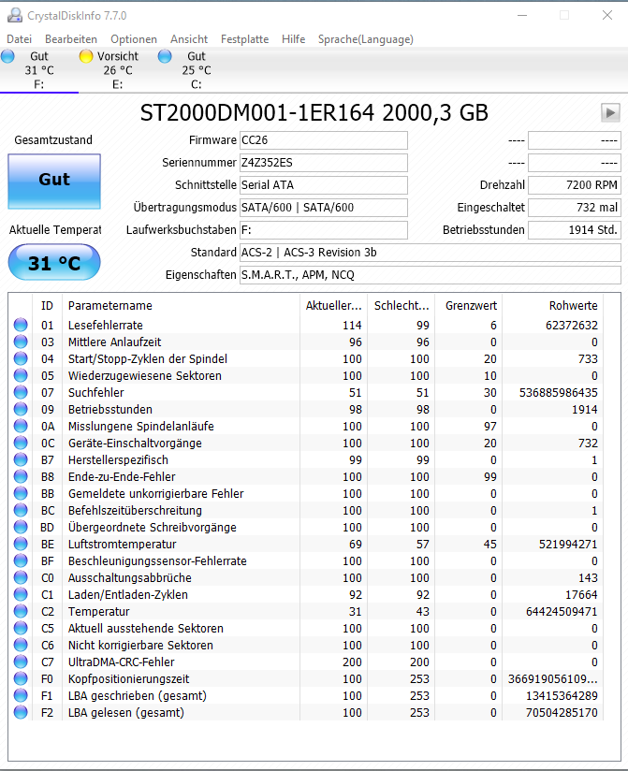This screenshot has height=771, width=628.
Task: Click the blue status orb for drive F:
Action: click(x=7, y=56)
